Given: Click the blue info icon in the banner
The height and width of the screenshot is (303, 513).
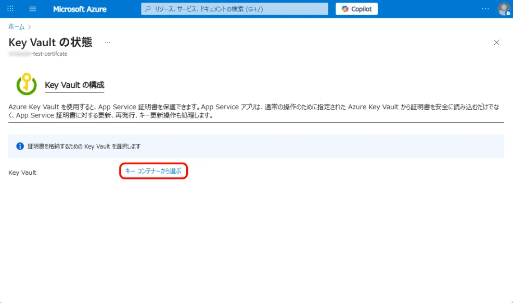Looking at the screenshot, I should click(x=20, y=146).
